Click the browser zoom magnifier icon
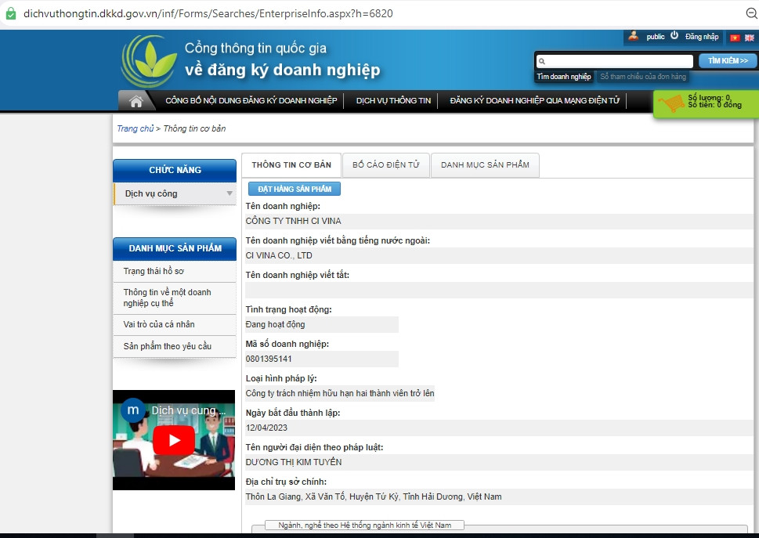The height and width of the screenshot is (538, 759). point(751,13)
